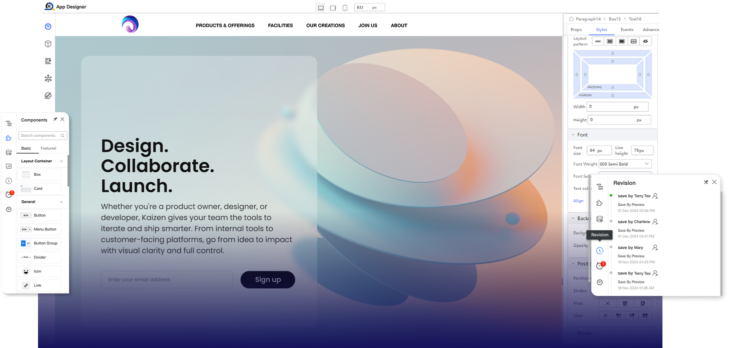The width and height of the screenshot is (729, 348).
Task: Collapse the Position section chevron
Action: 573,263
